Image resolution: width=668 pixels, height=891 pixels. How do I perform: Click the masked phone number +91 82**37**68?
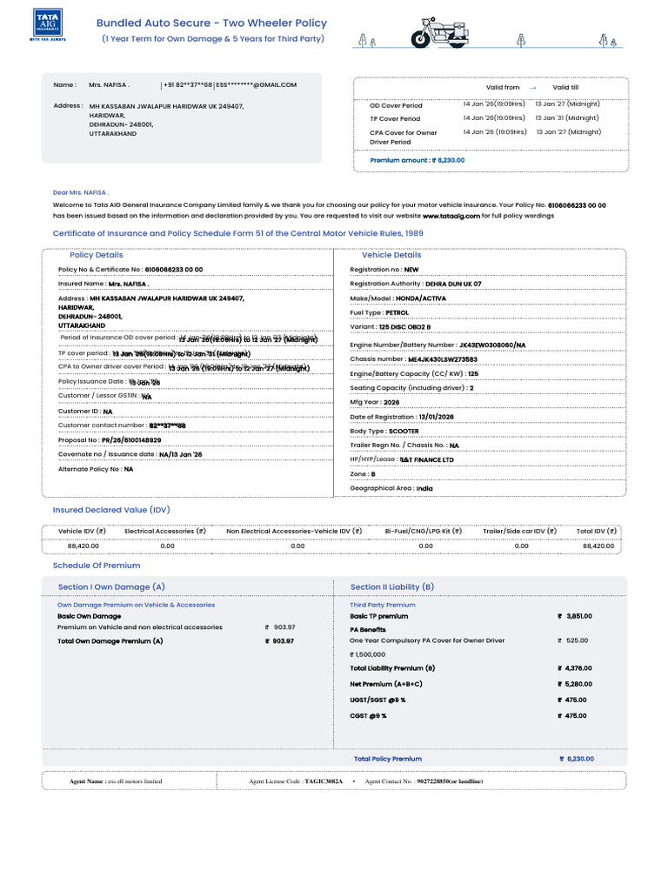(188, 84)
